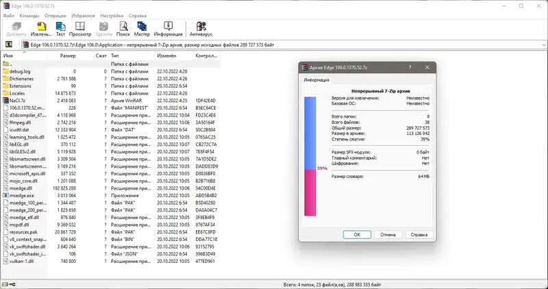Image resolution: width=548 pixels, height=289 pixels.
Task: Click the Locales folder icon
Action: tap(5, 93)
